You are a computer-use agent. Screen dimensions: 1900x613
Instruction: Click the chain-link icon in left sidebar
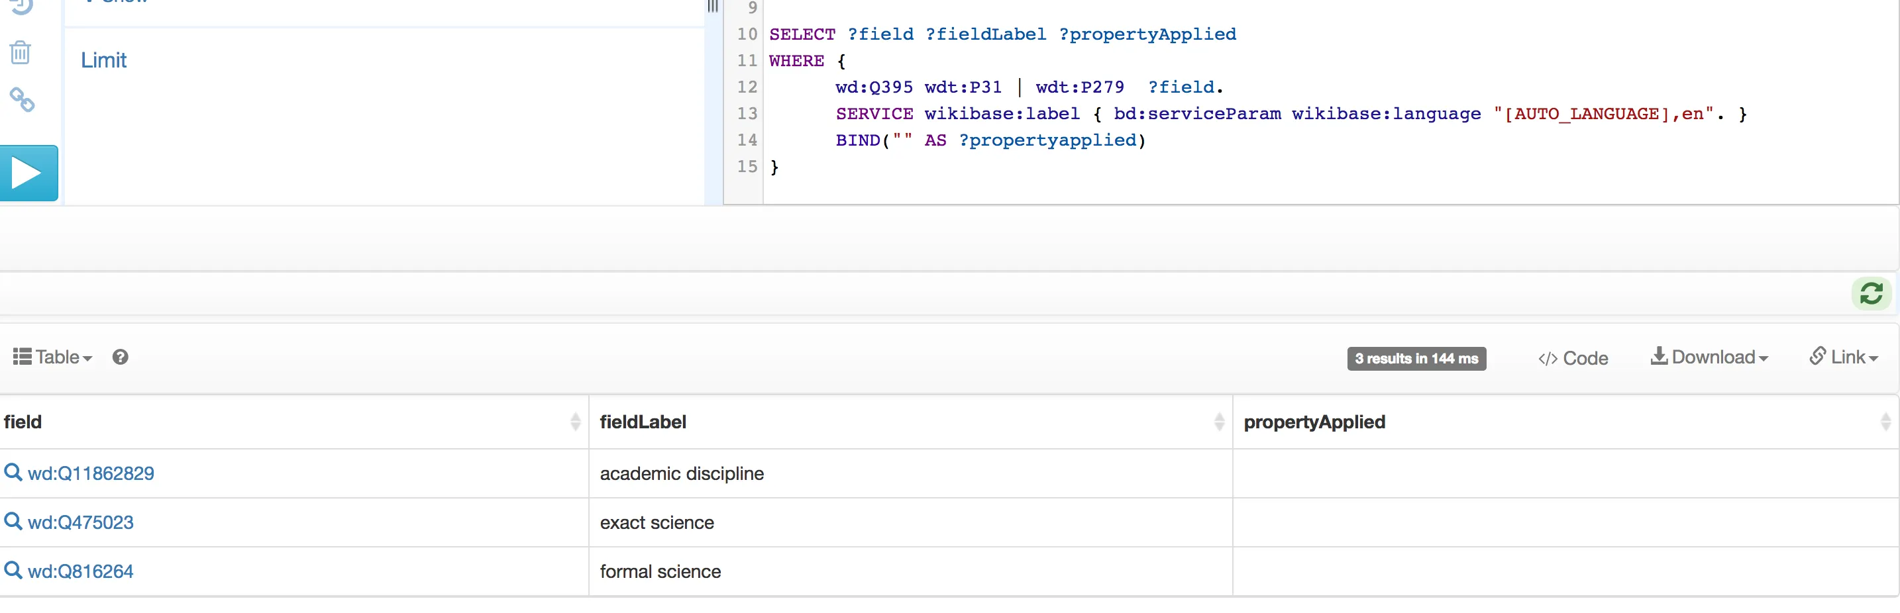point(22,100)
